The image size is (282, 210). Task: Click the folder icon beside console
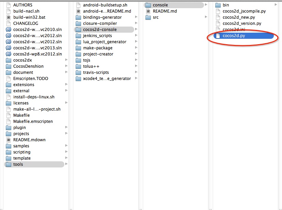[x=148, y=5]
